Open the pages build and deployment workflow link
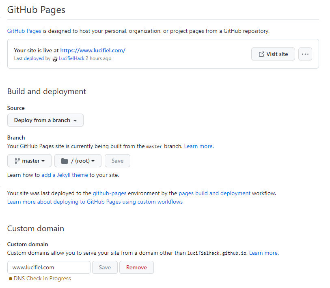This screenshot has height=288, width=330. pos(214,193)
